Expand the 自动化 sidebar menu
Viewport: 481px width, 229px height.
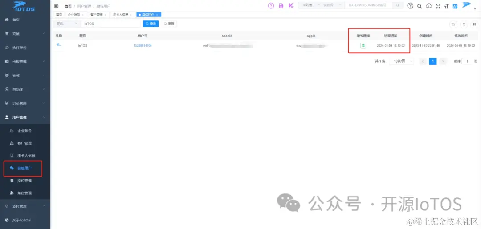pyautogui.click(x=25, y=90)
